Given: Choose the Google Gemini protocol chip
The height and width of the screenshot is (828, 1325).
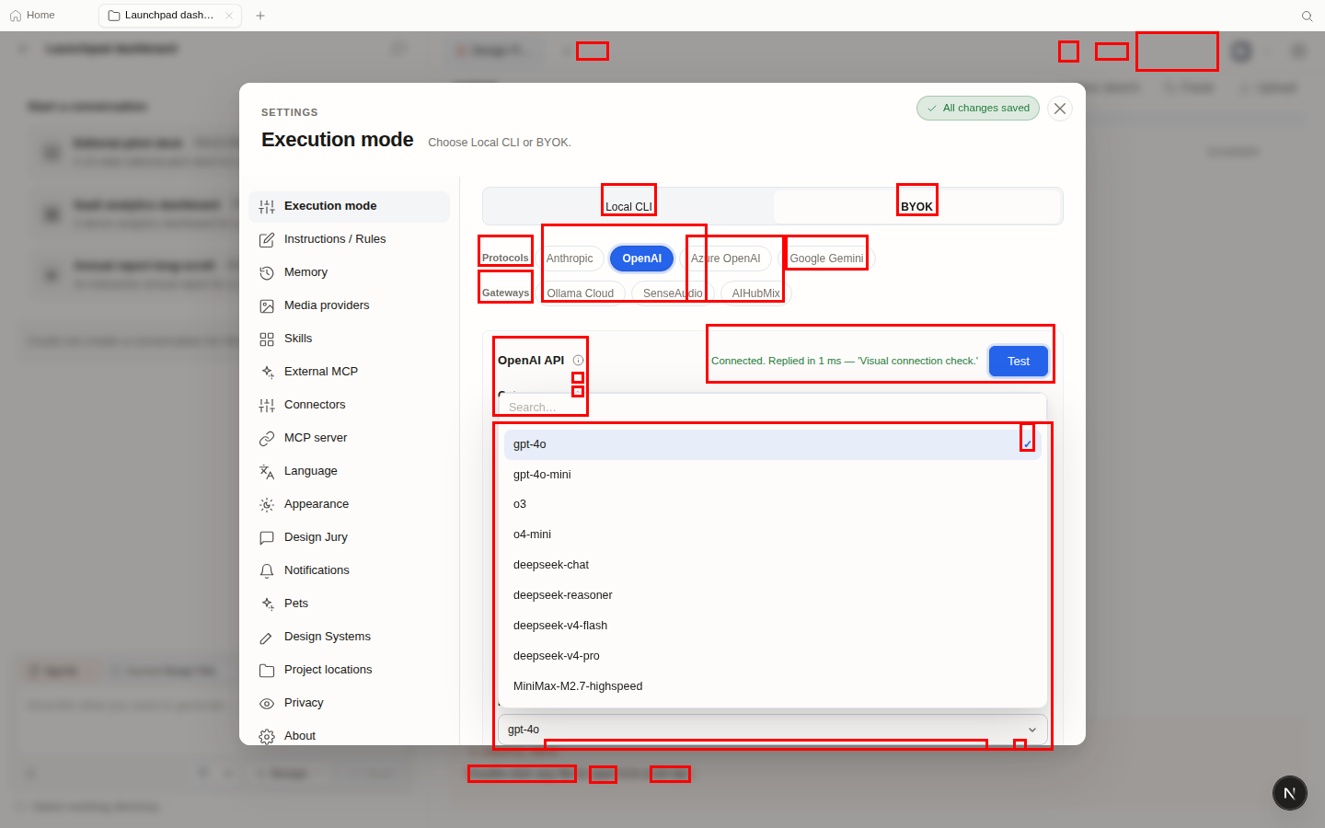Looking at the screenshot, I should (826, 259).
